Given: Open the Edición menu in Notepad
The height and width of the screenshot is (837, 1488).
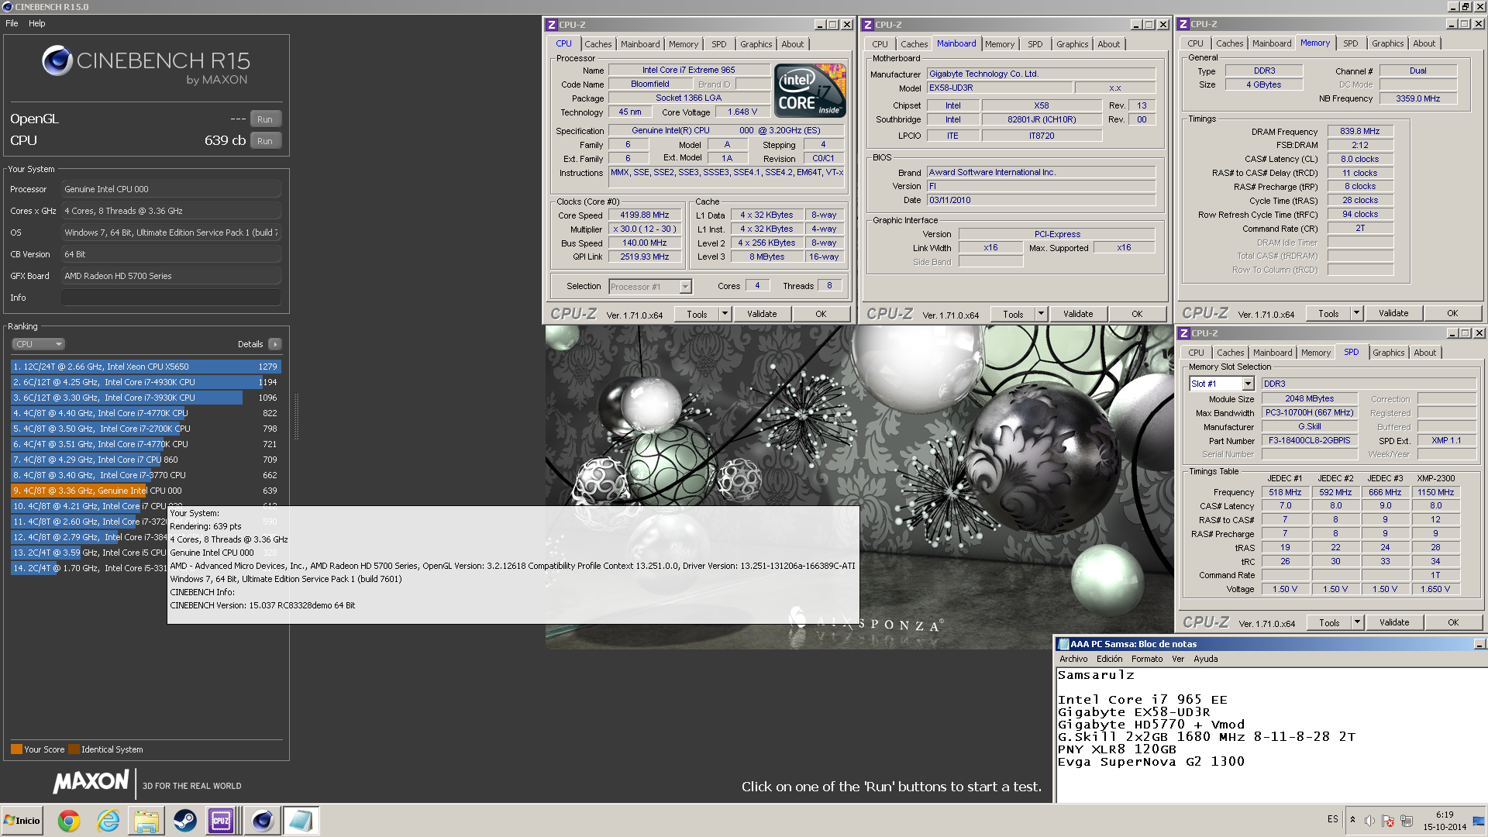Looking at the screenshot, I should (x=1109, y=659).
